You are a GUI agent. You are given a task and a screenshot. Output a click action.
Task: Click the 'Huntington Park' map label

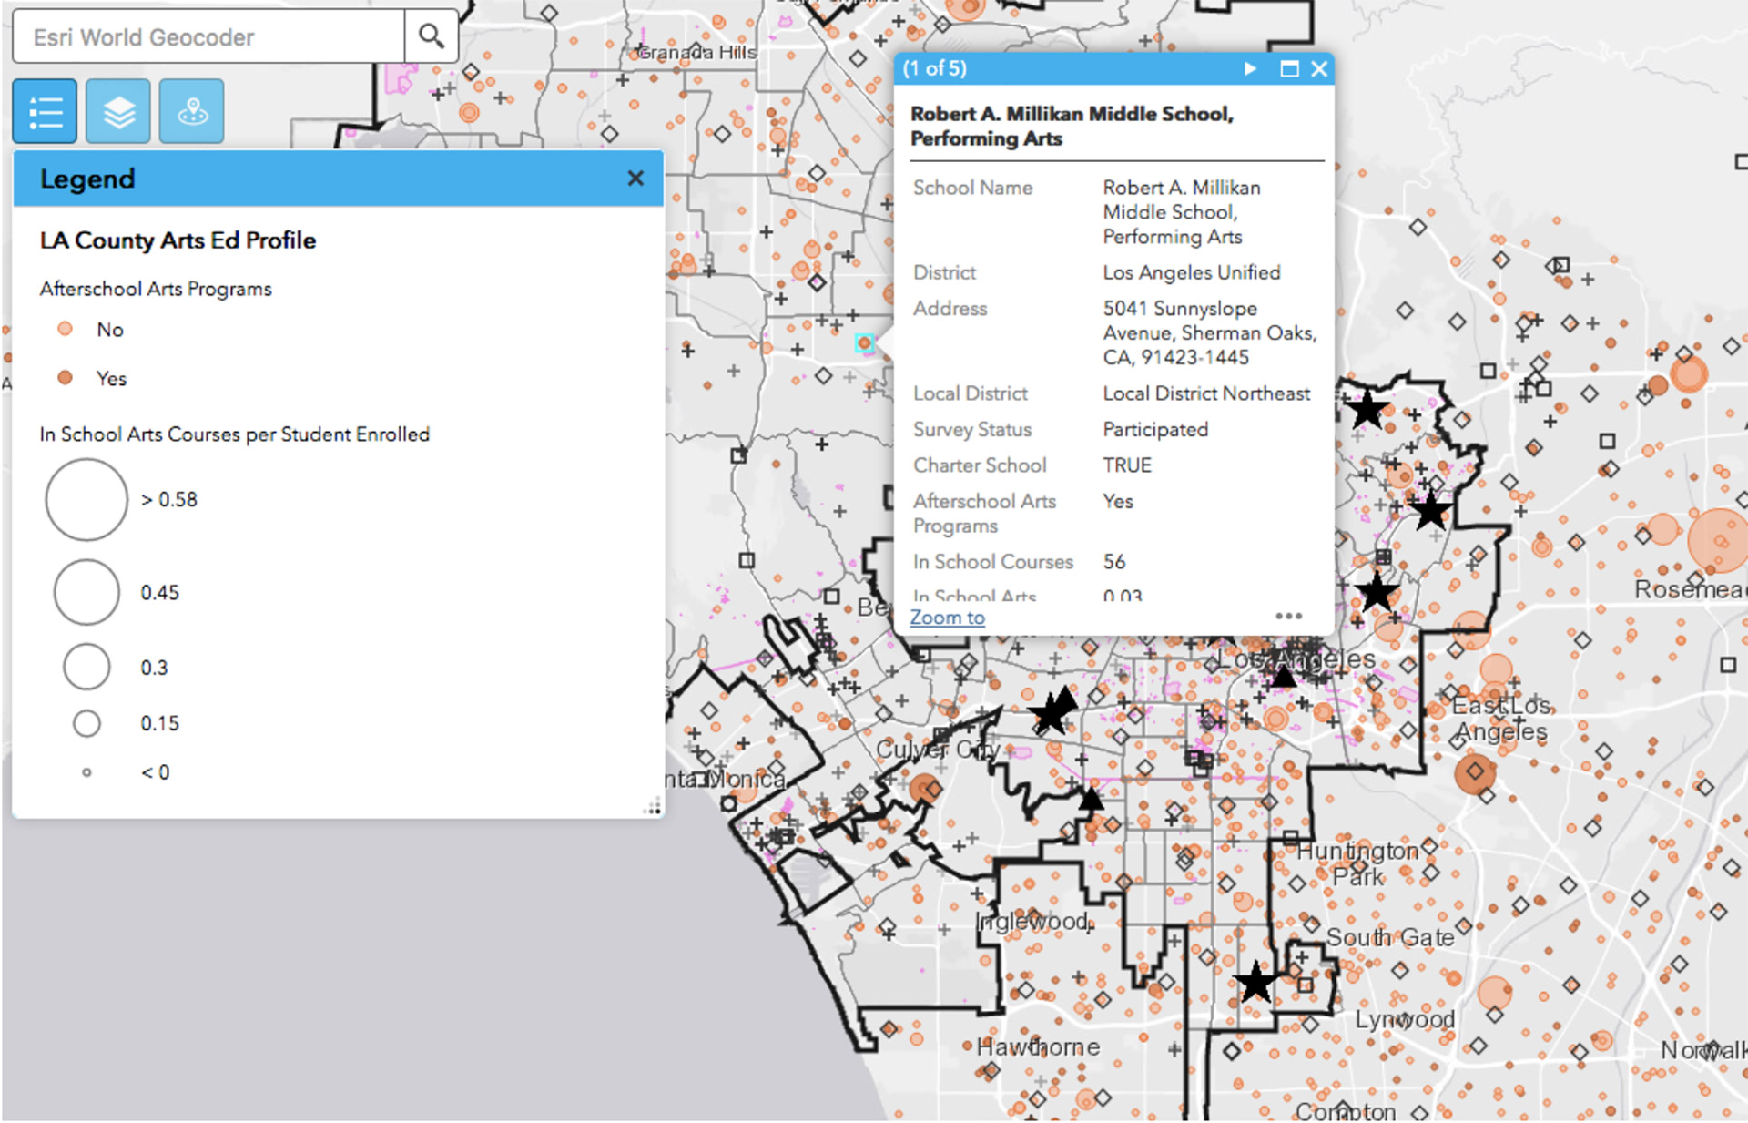pos(1357,863)
